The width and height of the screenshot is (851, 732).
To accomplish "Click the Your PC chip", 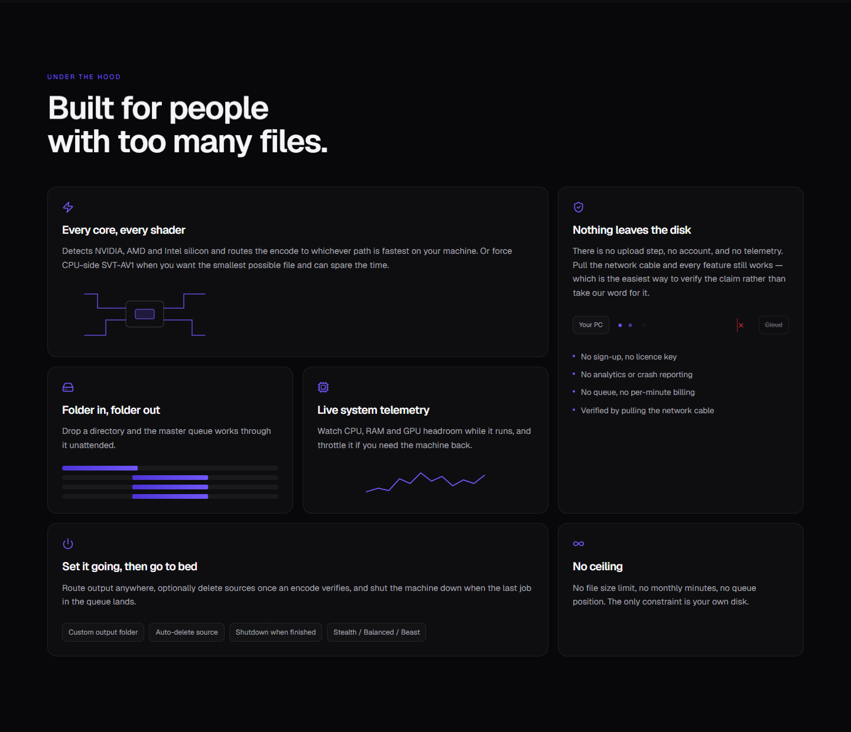I will coord(591,325).
